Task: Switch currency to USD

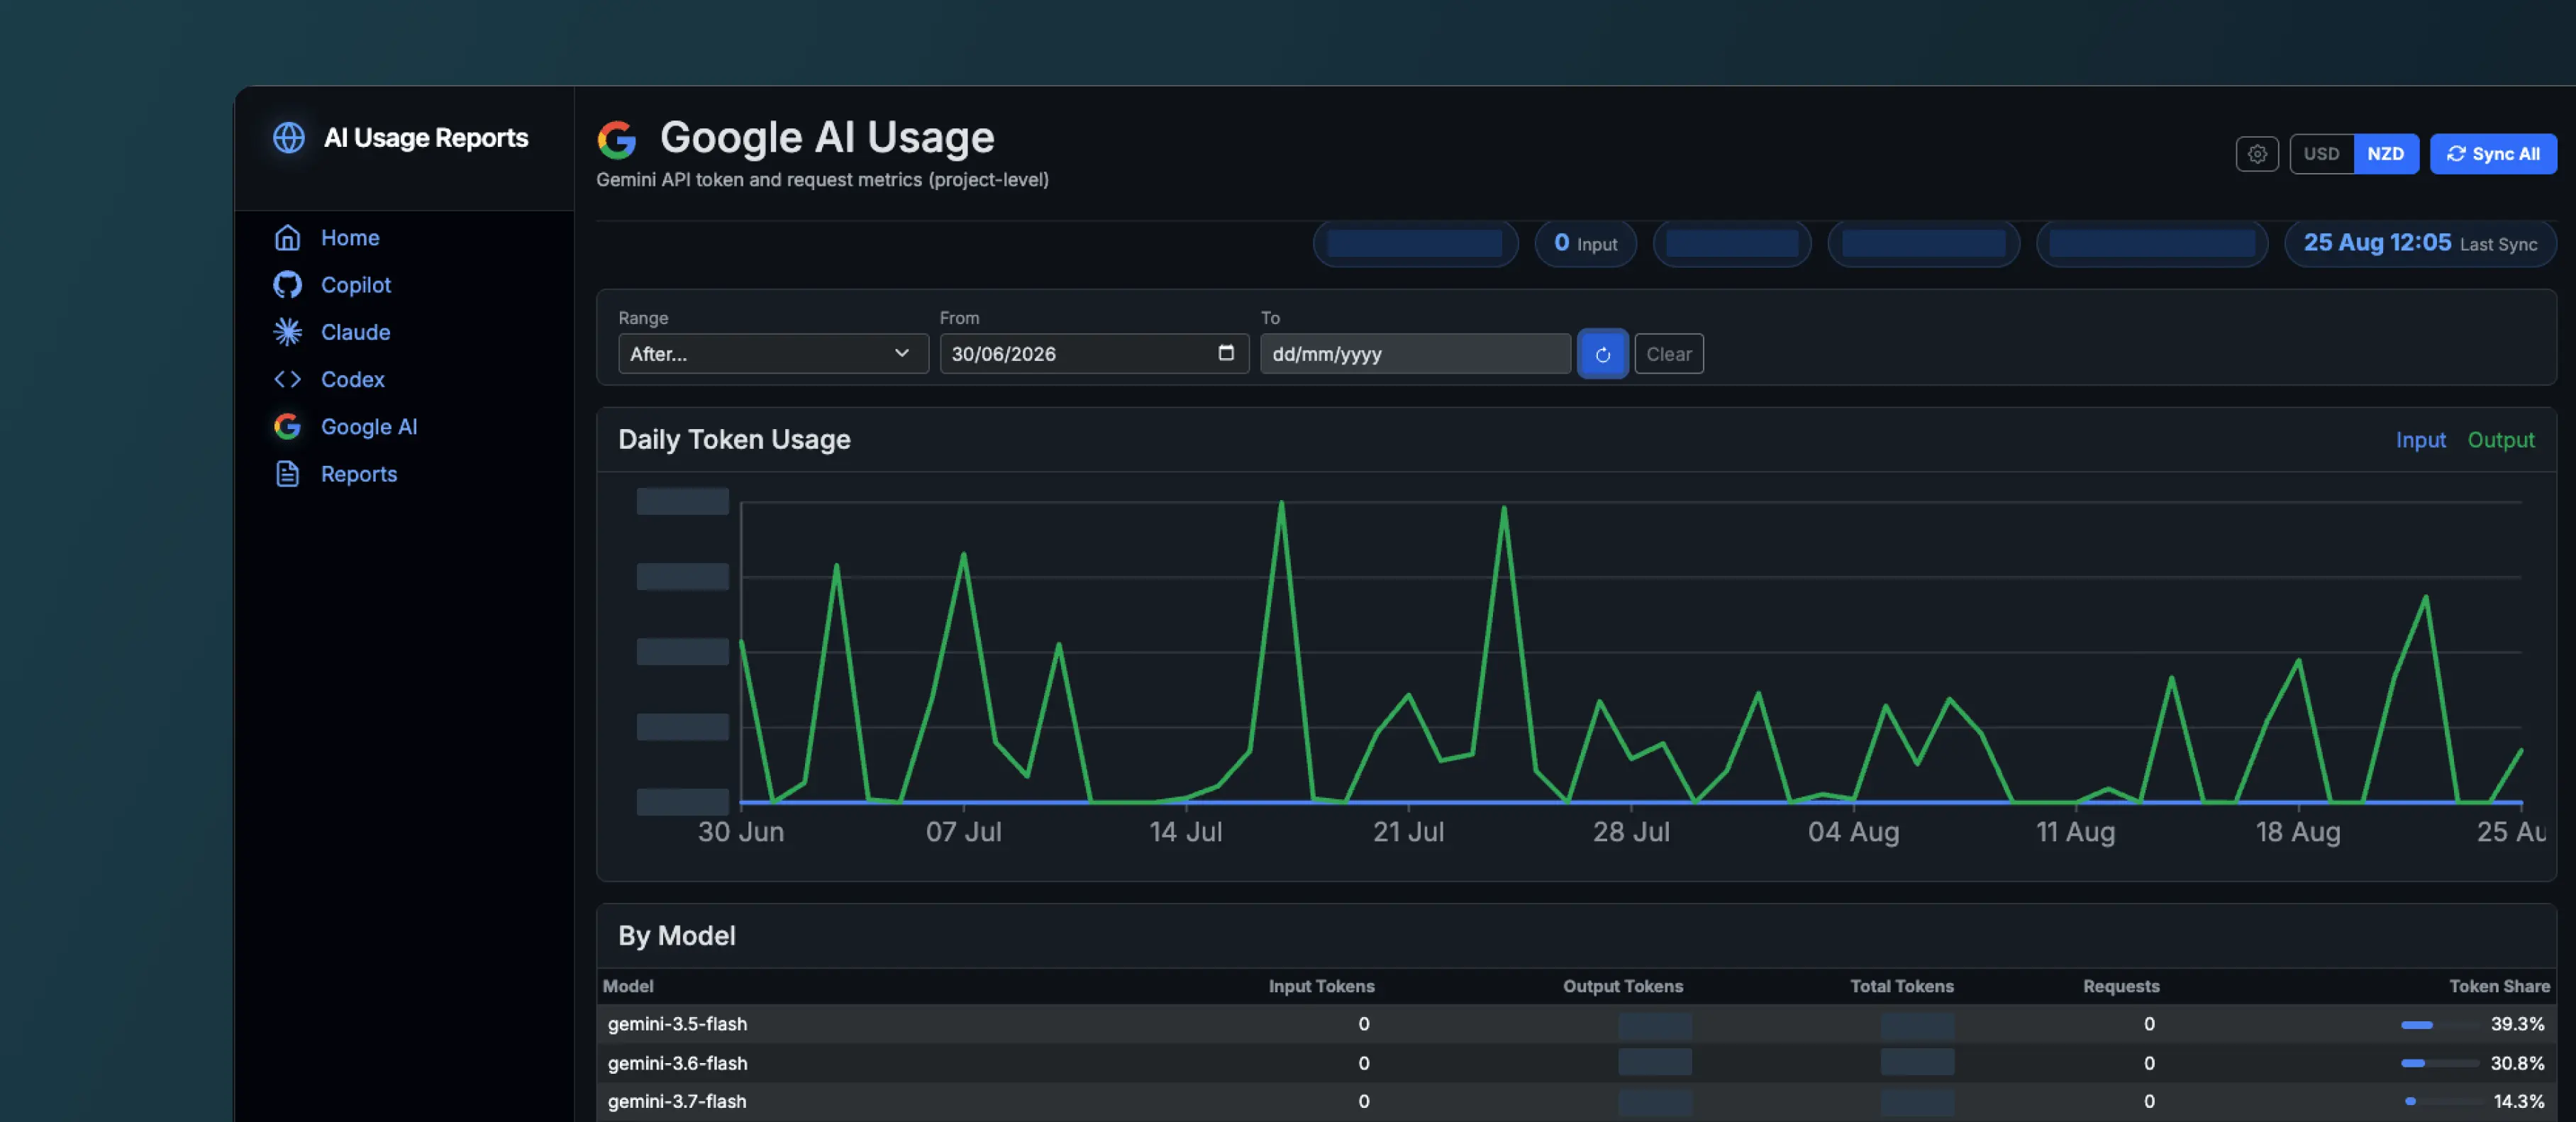Action: click(x=2321, y=154)
